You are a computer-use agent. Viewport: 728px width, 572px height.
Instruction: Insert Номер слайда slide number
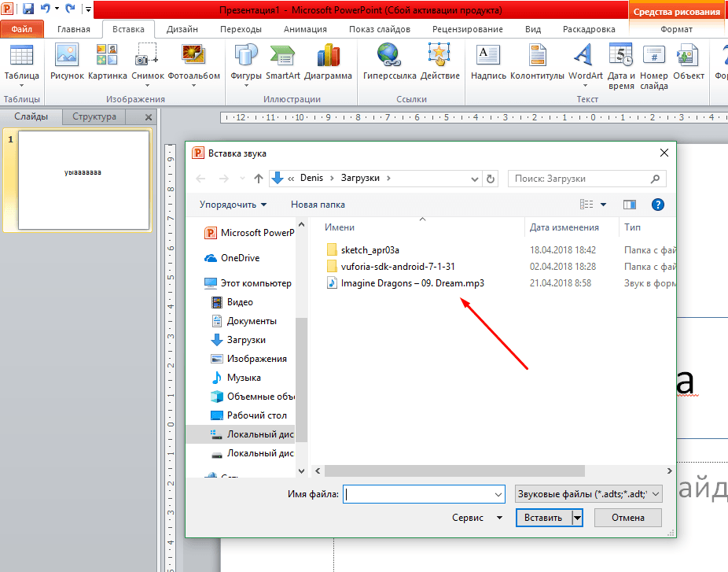click(x=654, y=66)
